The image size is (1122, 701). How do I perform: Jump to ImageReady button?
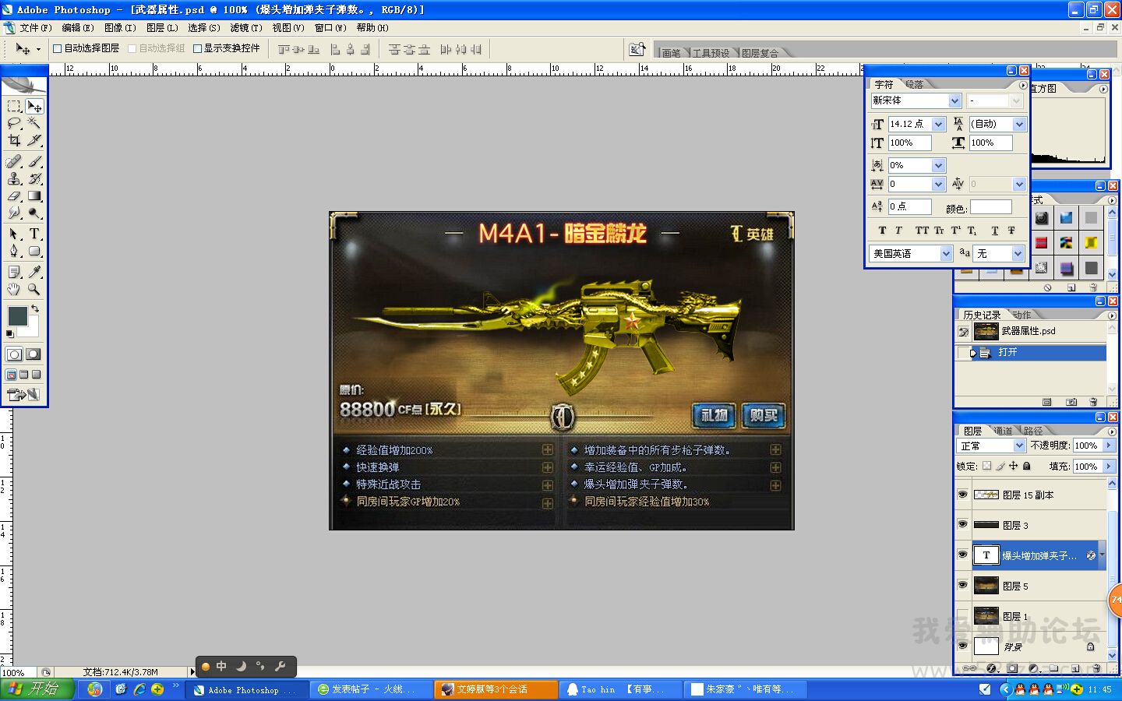pyautogui.click(x=23, y=395)
